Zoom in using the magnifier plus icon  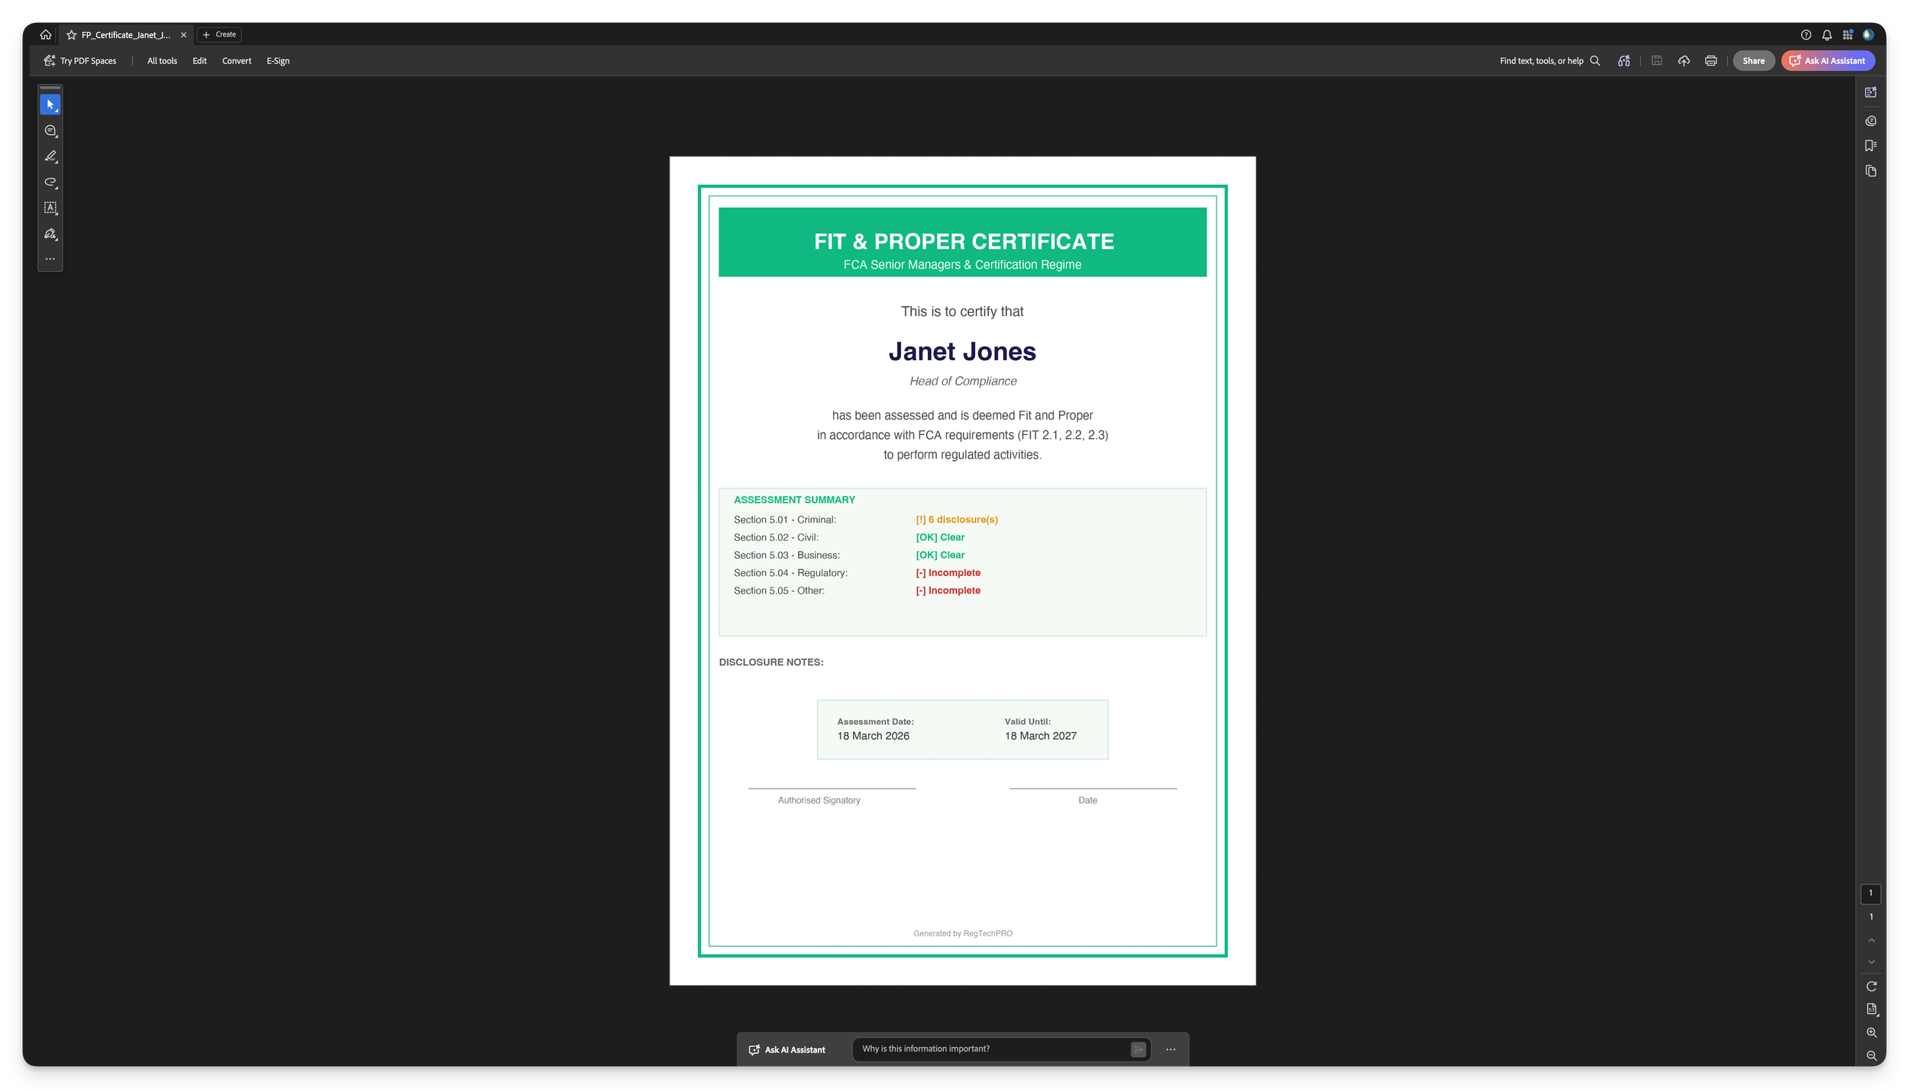pos(1871,1033)
